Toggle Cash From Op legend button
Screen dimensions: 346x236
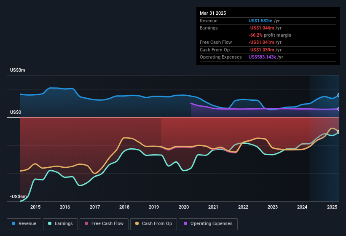153,224
